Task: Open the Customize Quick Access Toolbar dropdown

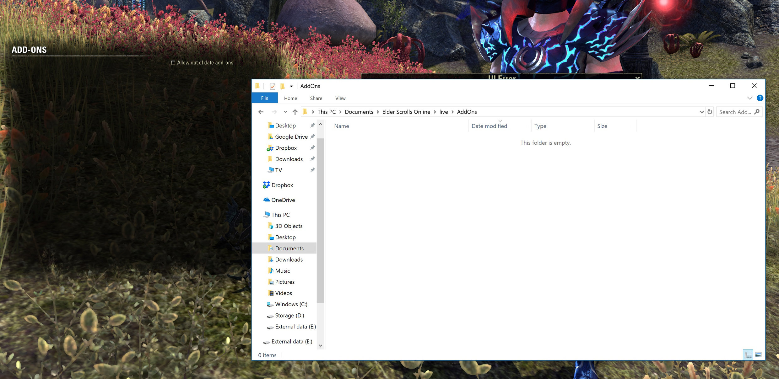Action: (x=291, y=86)
